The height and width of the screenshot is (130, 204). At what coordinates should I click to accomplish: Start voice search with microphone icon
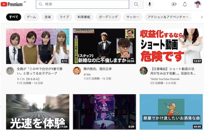click(x=149, y=4)
